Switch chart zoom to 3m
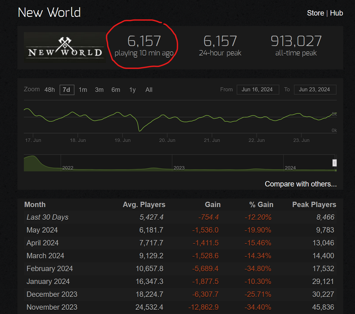Screen dimensions: 355x314 pos(99,90)
